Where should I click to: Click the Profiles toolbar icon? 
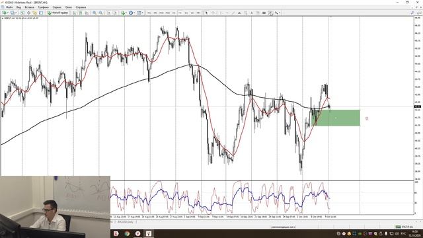pyautogui.click(x=12, y=13)
